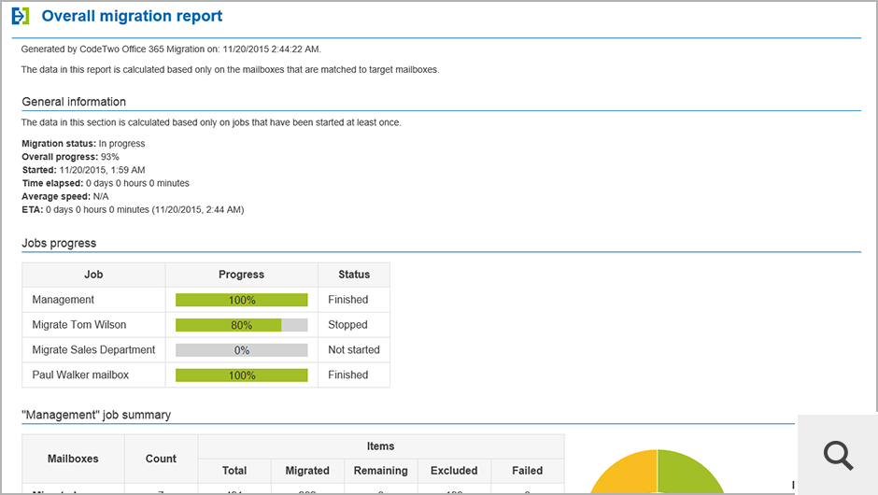This screenshot has width=878, height=495.
Task: Click the 'Count' column header
Action: pos(161,459)
